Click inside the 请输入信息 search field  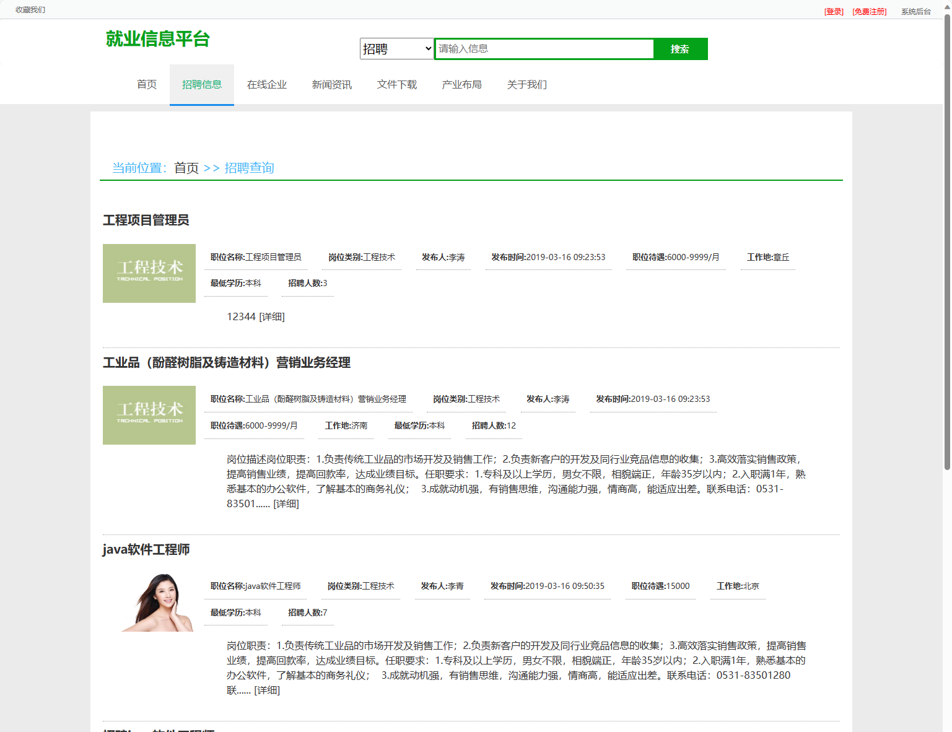coord(544,48)
